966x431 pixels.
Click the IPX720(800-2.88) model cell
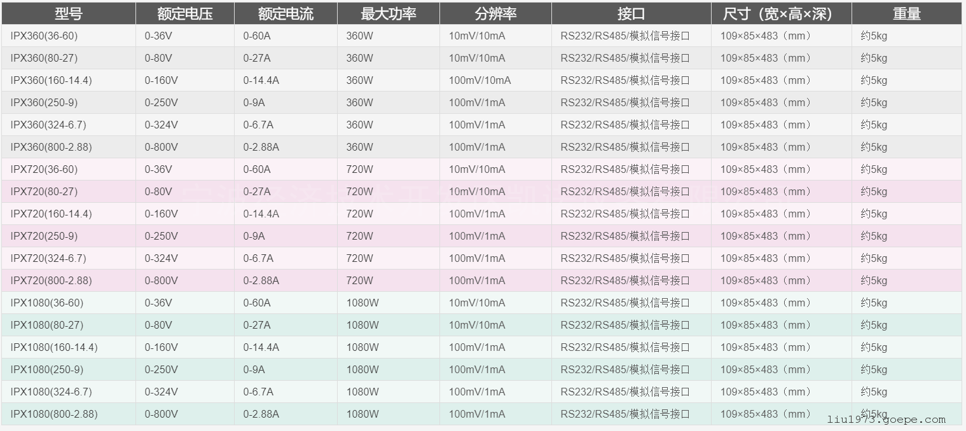51,281
